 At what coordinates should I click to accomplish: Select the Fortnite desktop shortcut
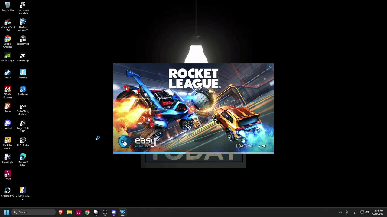(x=23, y=74)
